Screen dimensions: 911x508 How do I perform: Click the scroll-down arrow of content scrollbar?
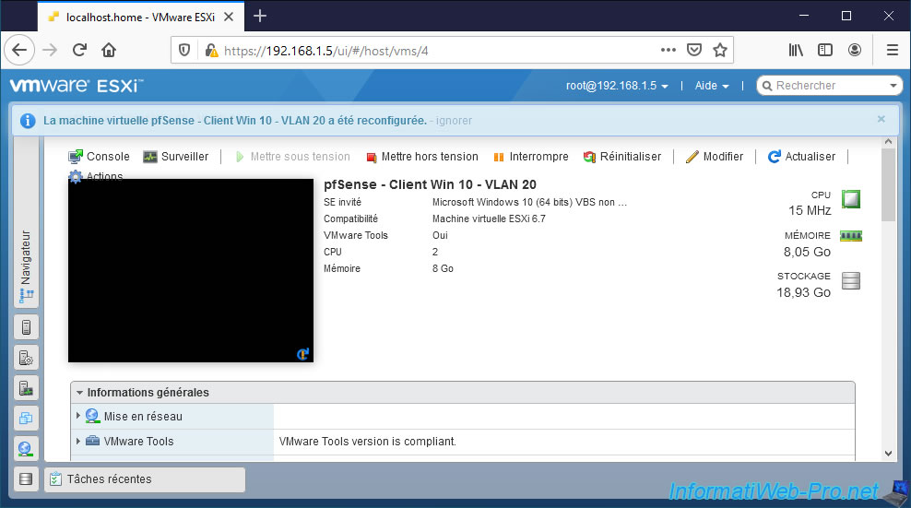click(888, 454)
